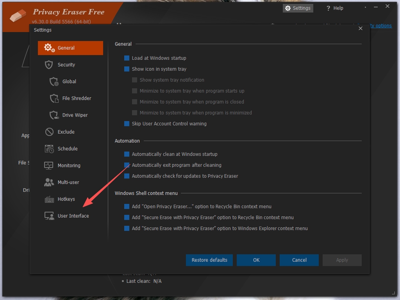This screenshot has height=300, width=400.
Task: Toggle Automatically exit program after cleaning
Action: pyautogui.click(x=127, y=165)
